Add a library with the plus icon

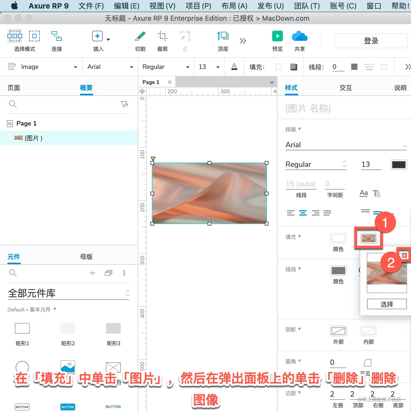click(x=92, y=273)
